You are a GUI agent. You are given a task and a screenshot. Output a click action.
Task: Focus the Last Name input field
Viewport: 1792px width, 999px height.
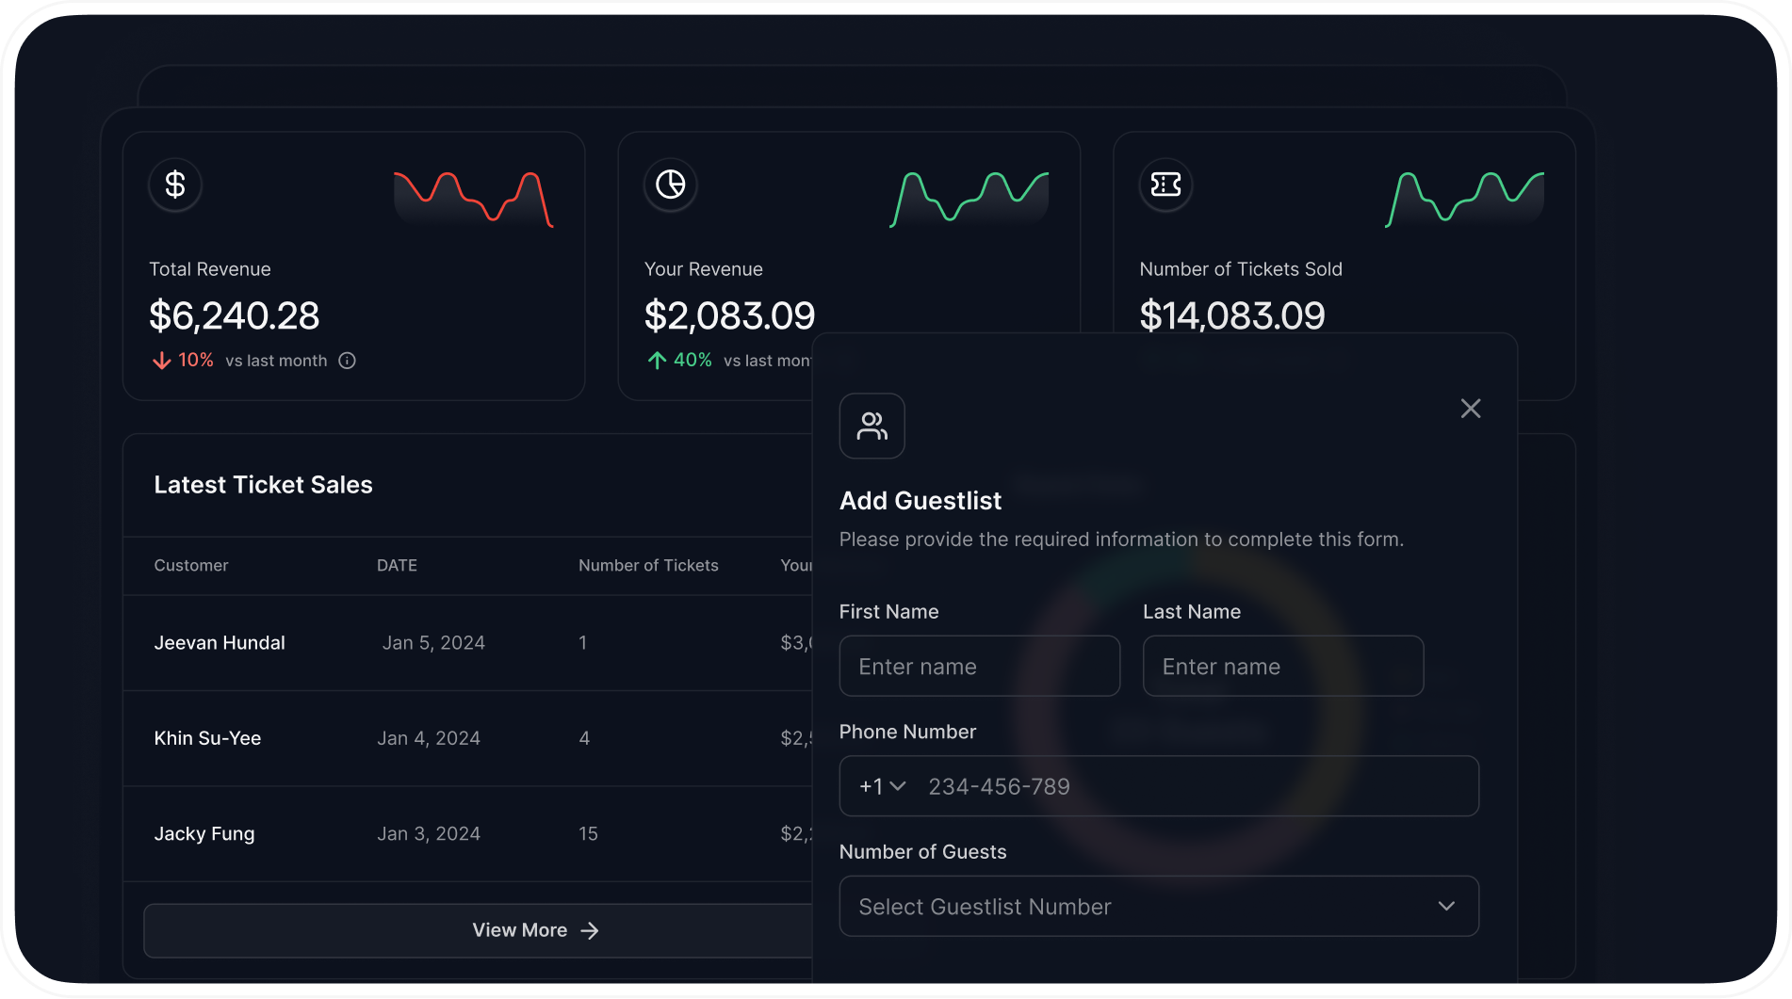(x=1283, y=667)
